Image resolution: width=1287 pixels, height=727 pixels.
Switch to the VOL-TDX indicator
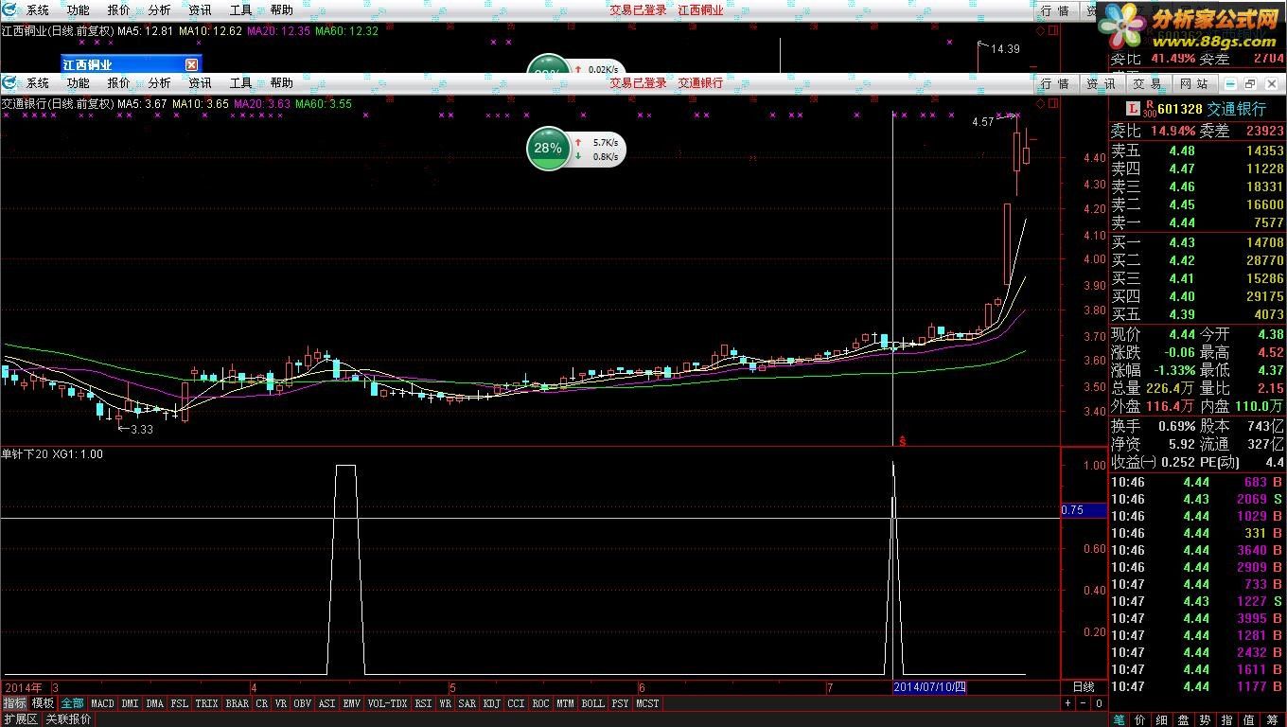(387, 703)
